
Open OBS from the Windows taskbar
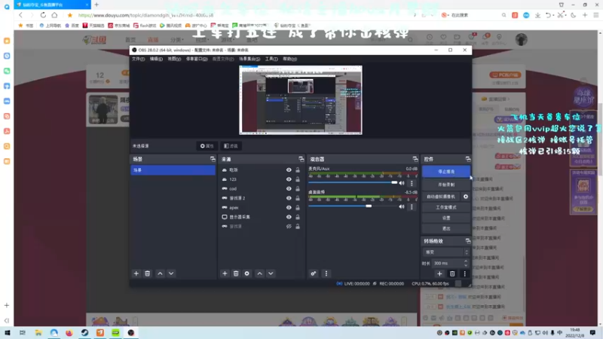click(130, 333)
